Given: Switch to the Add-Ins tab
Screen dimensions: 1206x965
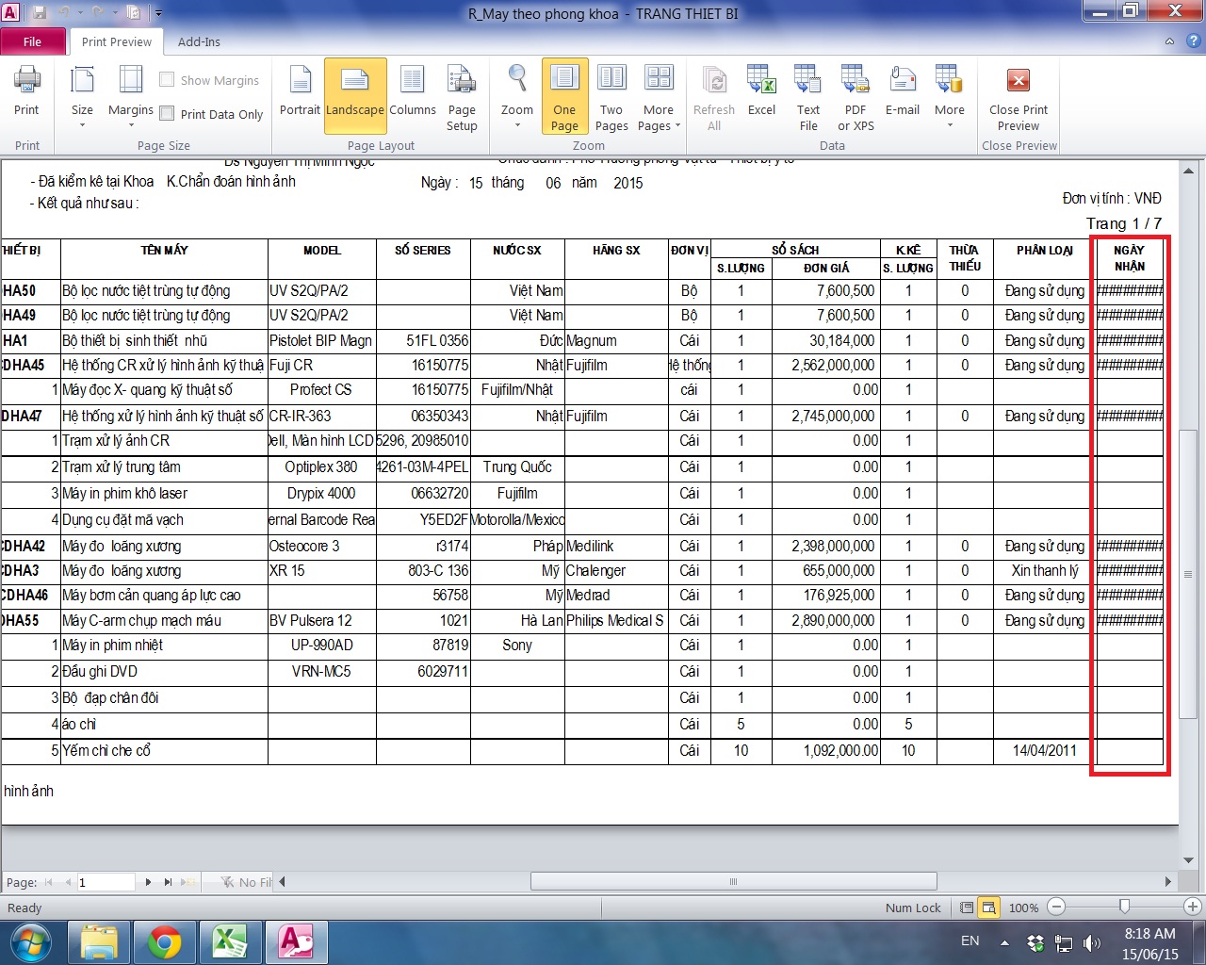Looking at the screenshot, I should click(x=199, y=41).
